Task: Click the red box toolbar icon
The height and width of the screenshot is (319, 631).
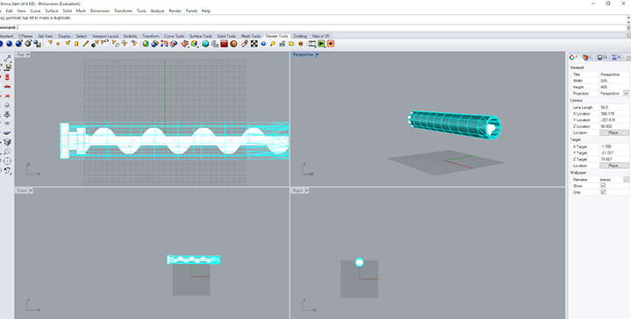Action: (x=224, y=44)
